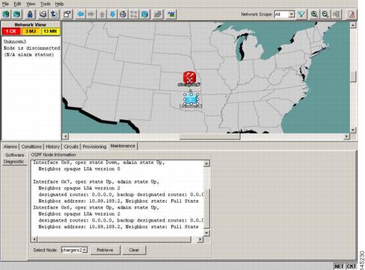Open the Software subtab
Viewport: 365px width, 270px height.
click(15, 155)
